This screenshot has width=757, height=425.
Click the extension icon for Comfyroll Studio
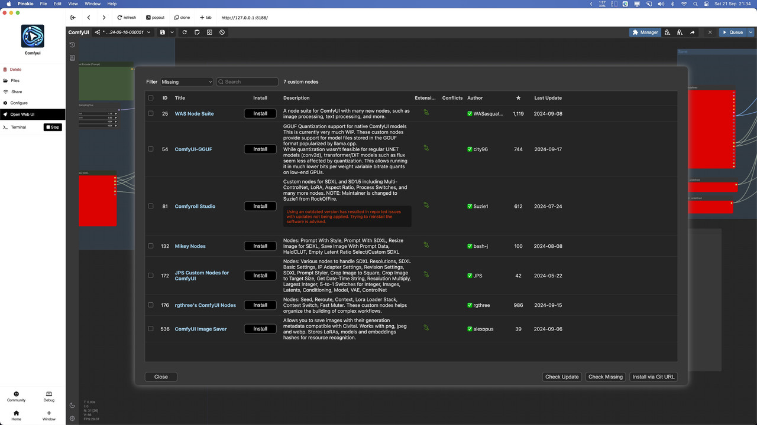point(426,205)
